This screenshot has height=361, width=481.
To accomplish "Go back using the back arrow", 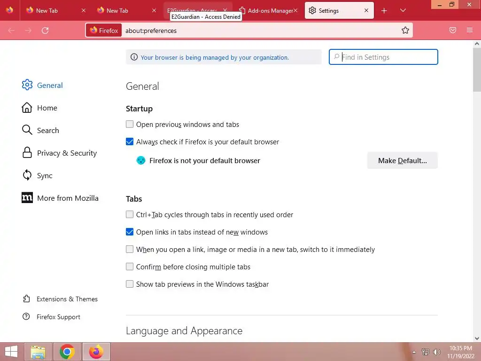I will tap(11, 31).
